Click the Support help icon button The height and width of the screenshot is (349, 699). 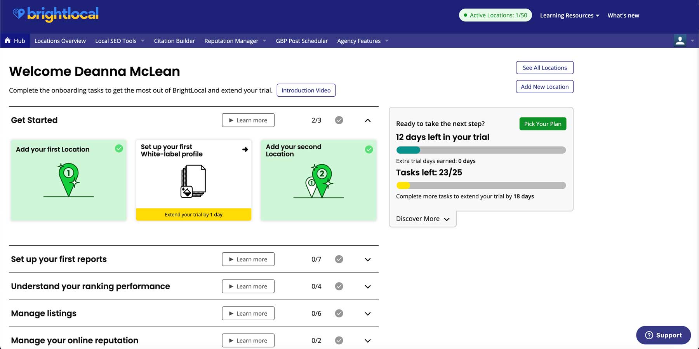coord(663,335)
